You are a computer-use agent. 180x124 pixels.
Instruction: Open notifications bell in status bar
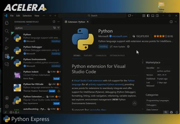click(x=177, y=112)
